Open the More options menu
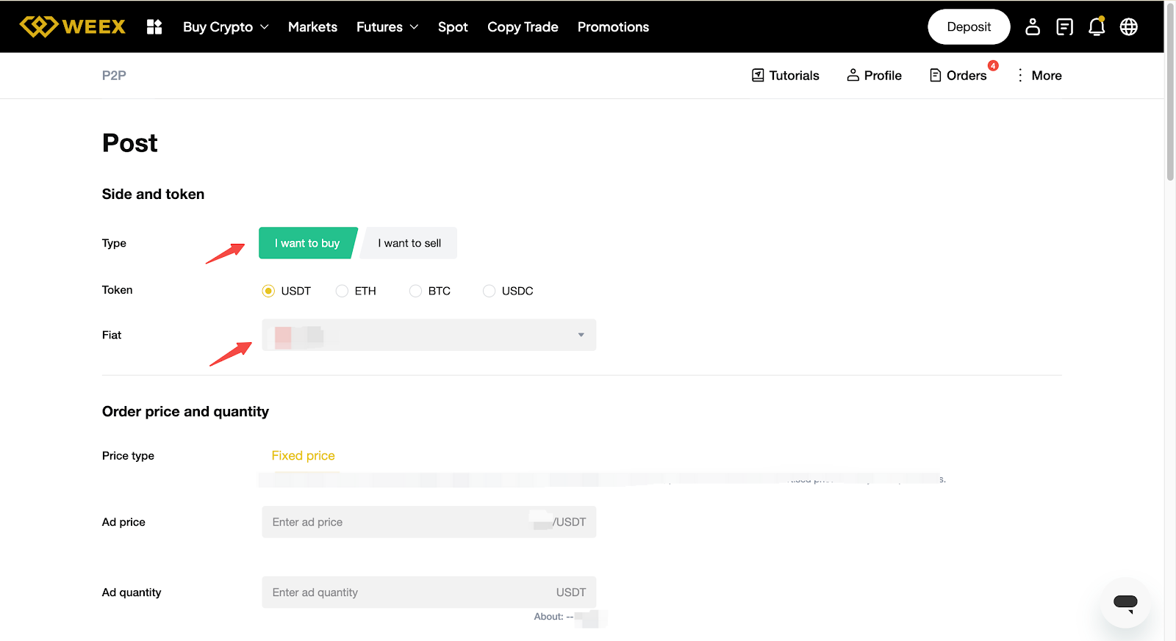Screen dimensions: 1176x641 (x=1039, y=75)
